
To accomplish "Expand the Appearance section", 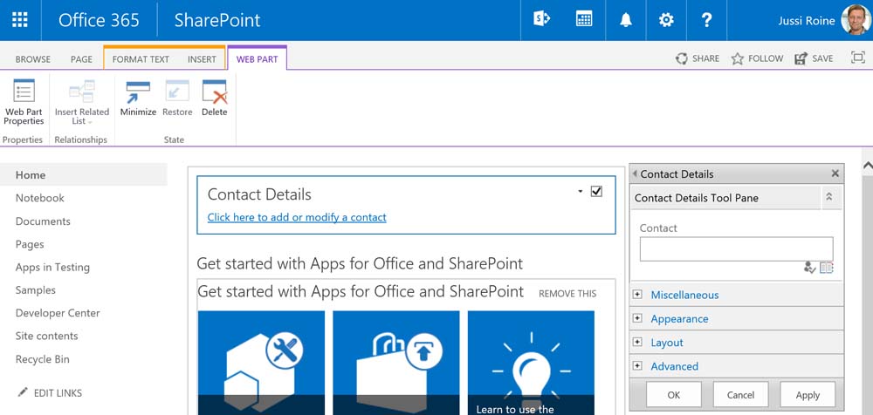I will [637, 318].
